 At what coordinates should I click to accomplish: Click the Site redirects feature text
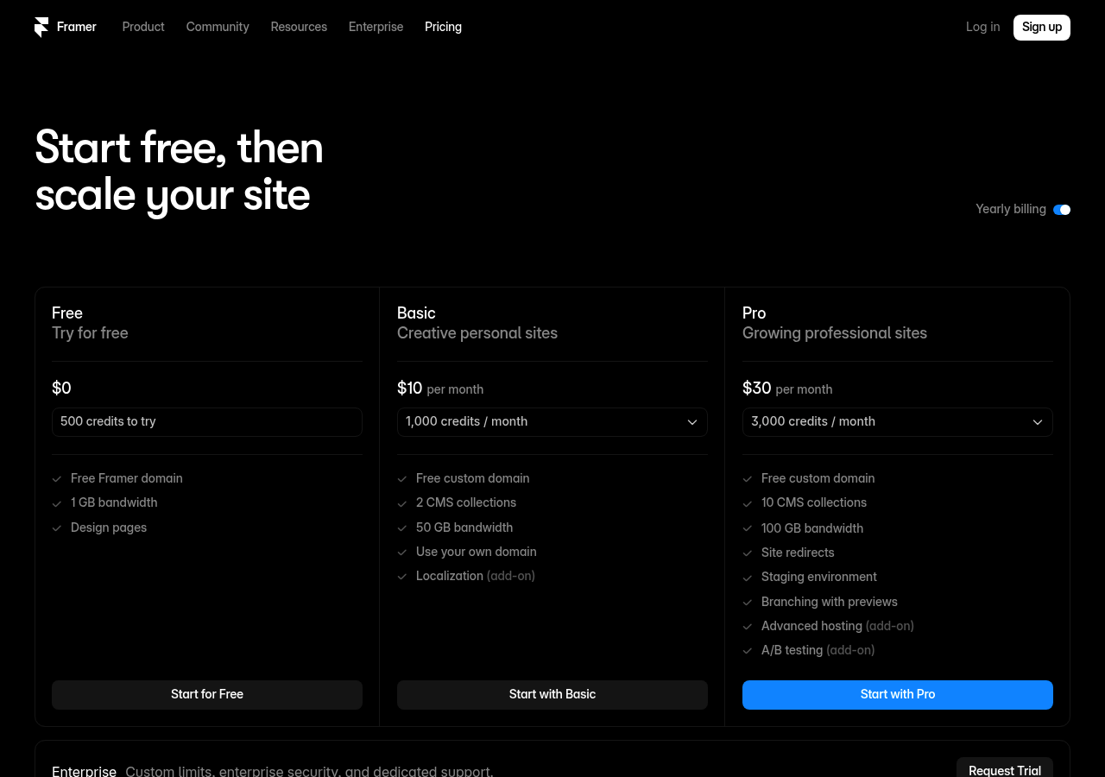coord(798,553)
